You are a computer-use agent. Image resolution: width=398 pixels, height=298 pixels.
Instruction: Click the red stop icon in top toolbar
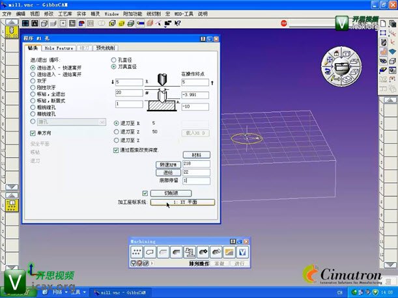pyautogui.click(x=284, y=23)
